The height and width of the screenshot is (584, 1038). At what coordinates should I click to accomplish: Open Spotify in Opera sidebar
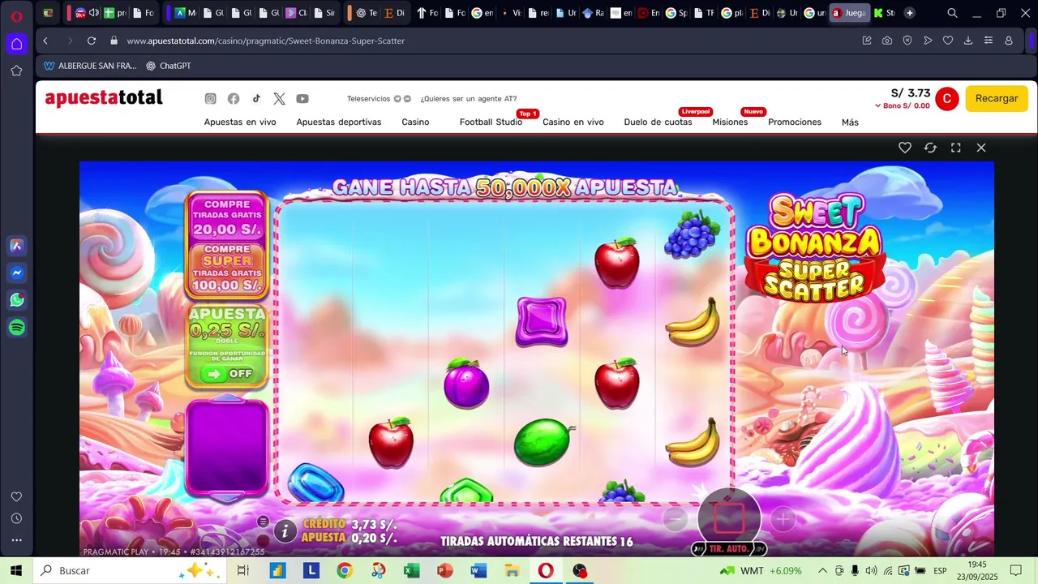16,328
